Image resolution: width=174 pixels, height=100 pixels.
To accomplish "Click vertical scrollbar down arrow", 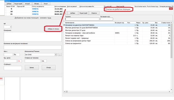I will (172, 89).
